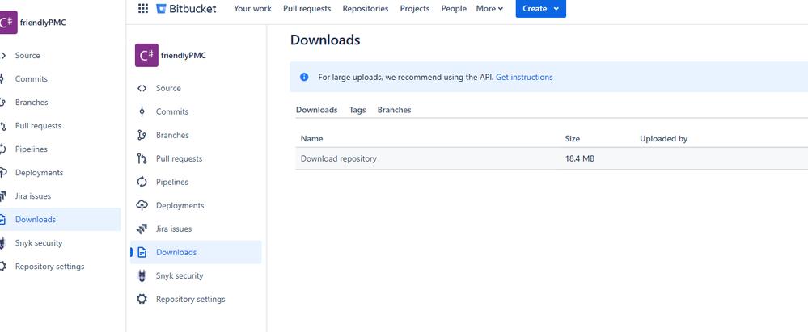
Task: Select the Commits icon in sidebar
Action: 142,111
